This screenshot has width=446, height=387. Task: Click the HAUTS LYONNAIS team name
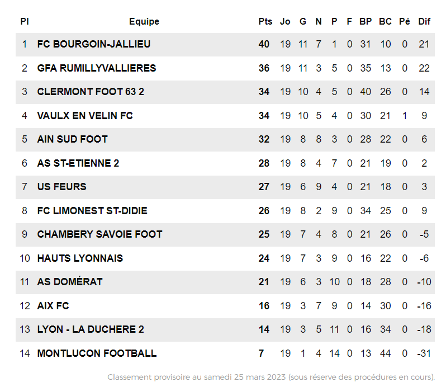click(80, 258)
